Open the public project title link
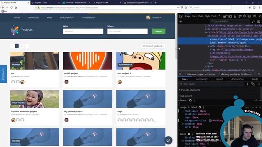262x147 pixels. click(x=71, y=73)
